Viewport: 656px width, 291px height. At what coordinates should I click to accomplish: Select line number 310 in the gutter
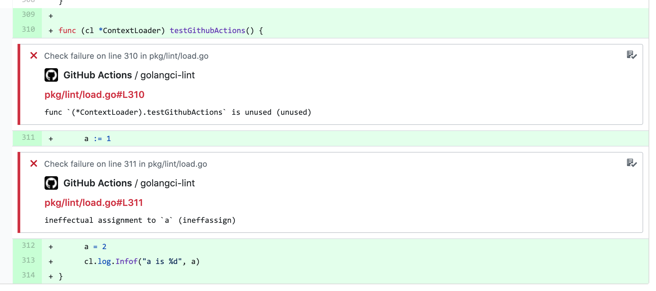coord(28,30)
